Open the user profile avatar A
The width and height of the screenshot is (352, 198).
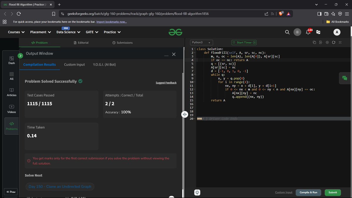(x=337, y=32)
